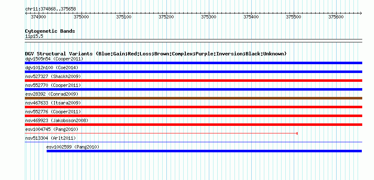Screen dimensions: 374x180
Task: Click ruler position 374900
Action: pos(38,17)
